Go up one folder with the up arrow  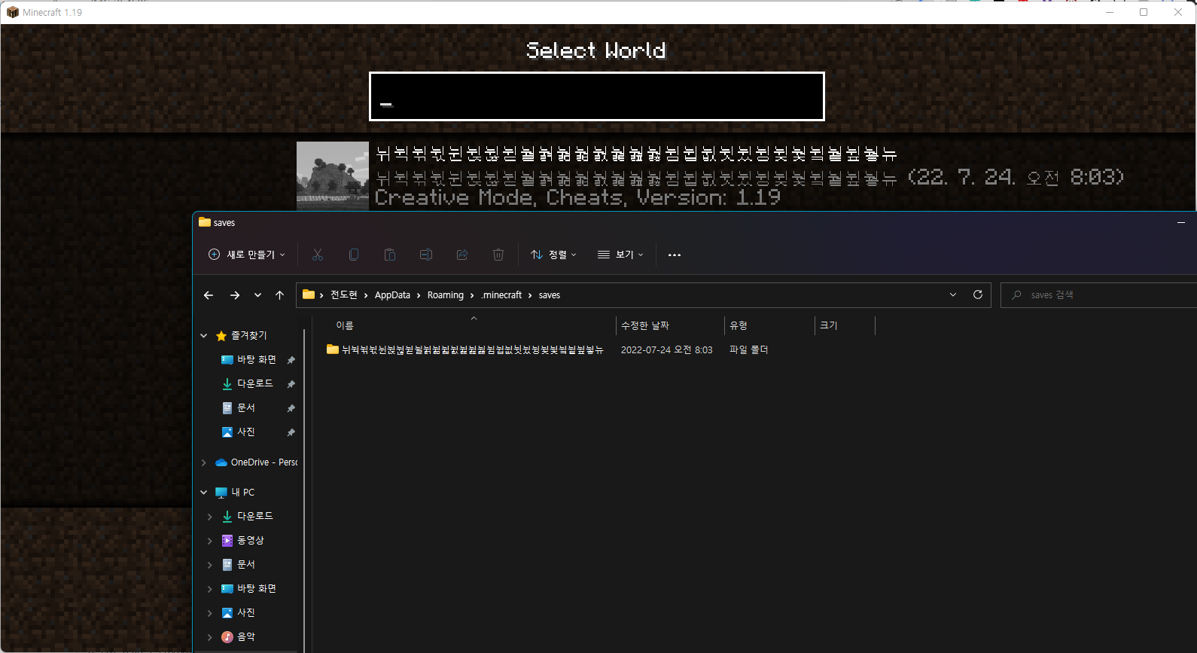point(280,295)
